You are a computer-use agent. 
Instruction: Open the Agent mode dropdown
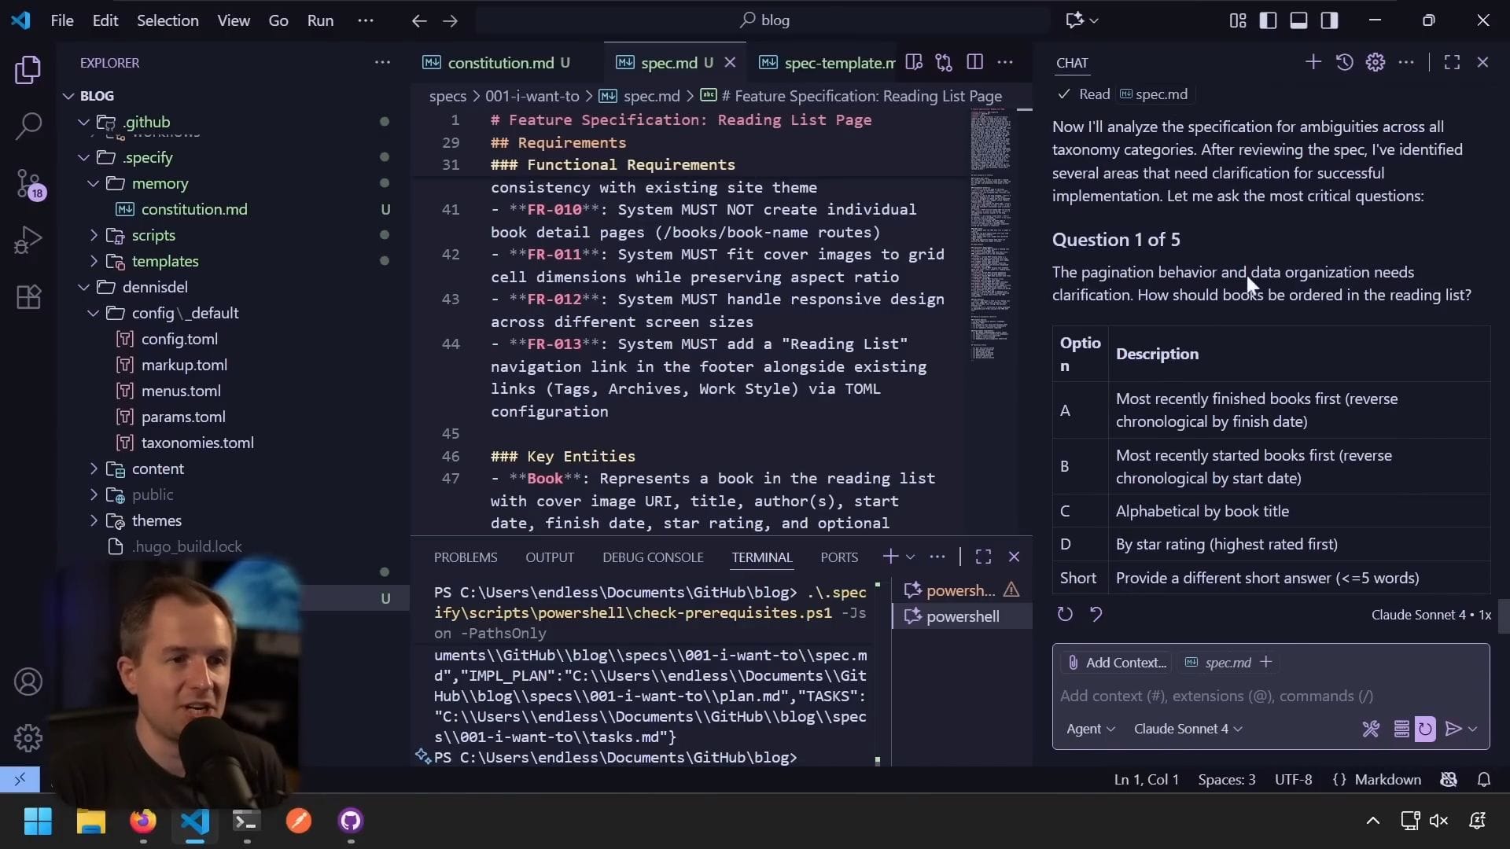1090,729
